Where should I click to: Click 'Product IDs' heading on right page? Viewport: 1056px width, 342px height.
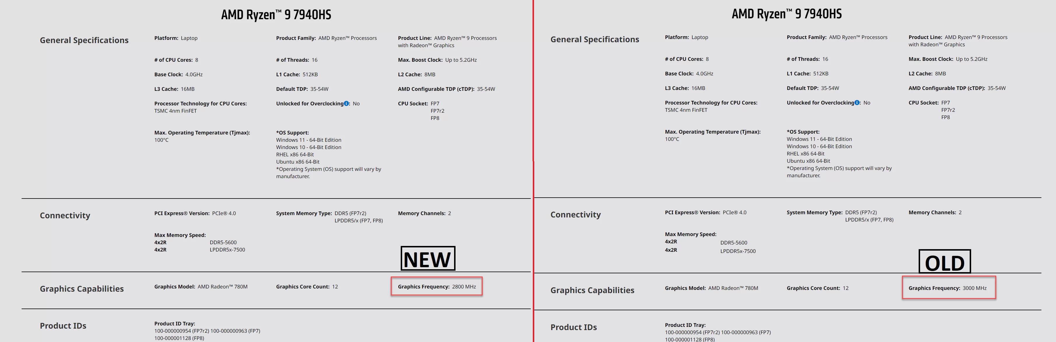coord(574,327)
